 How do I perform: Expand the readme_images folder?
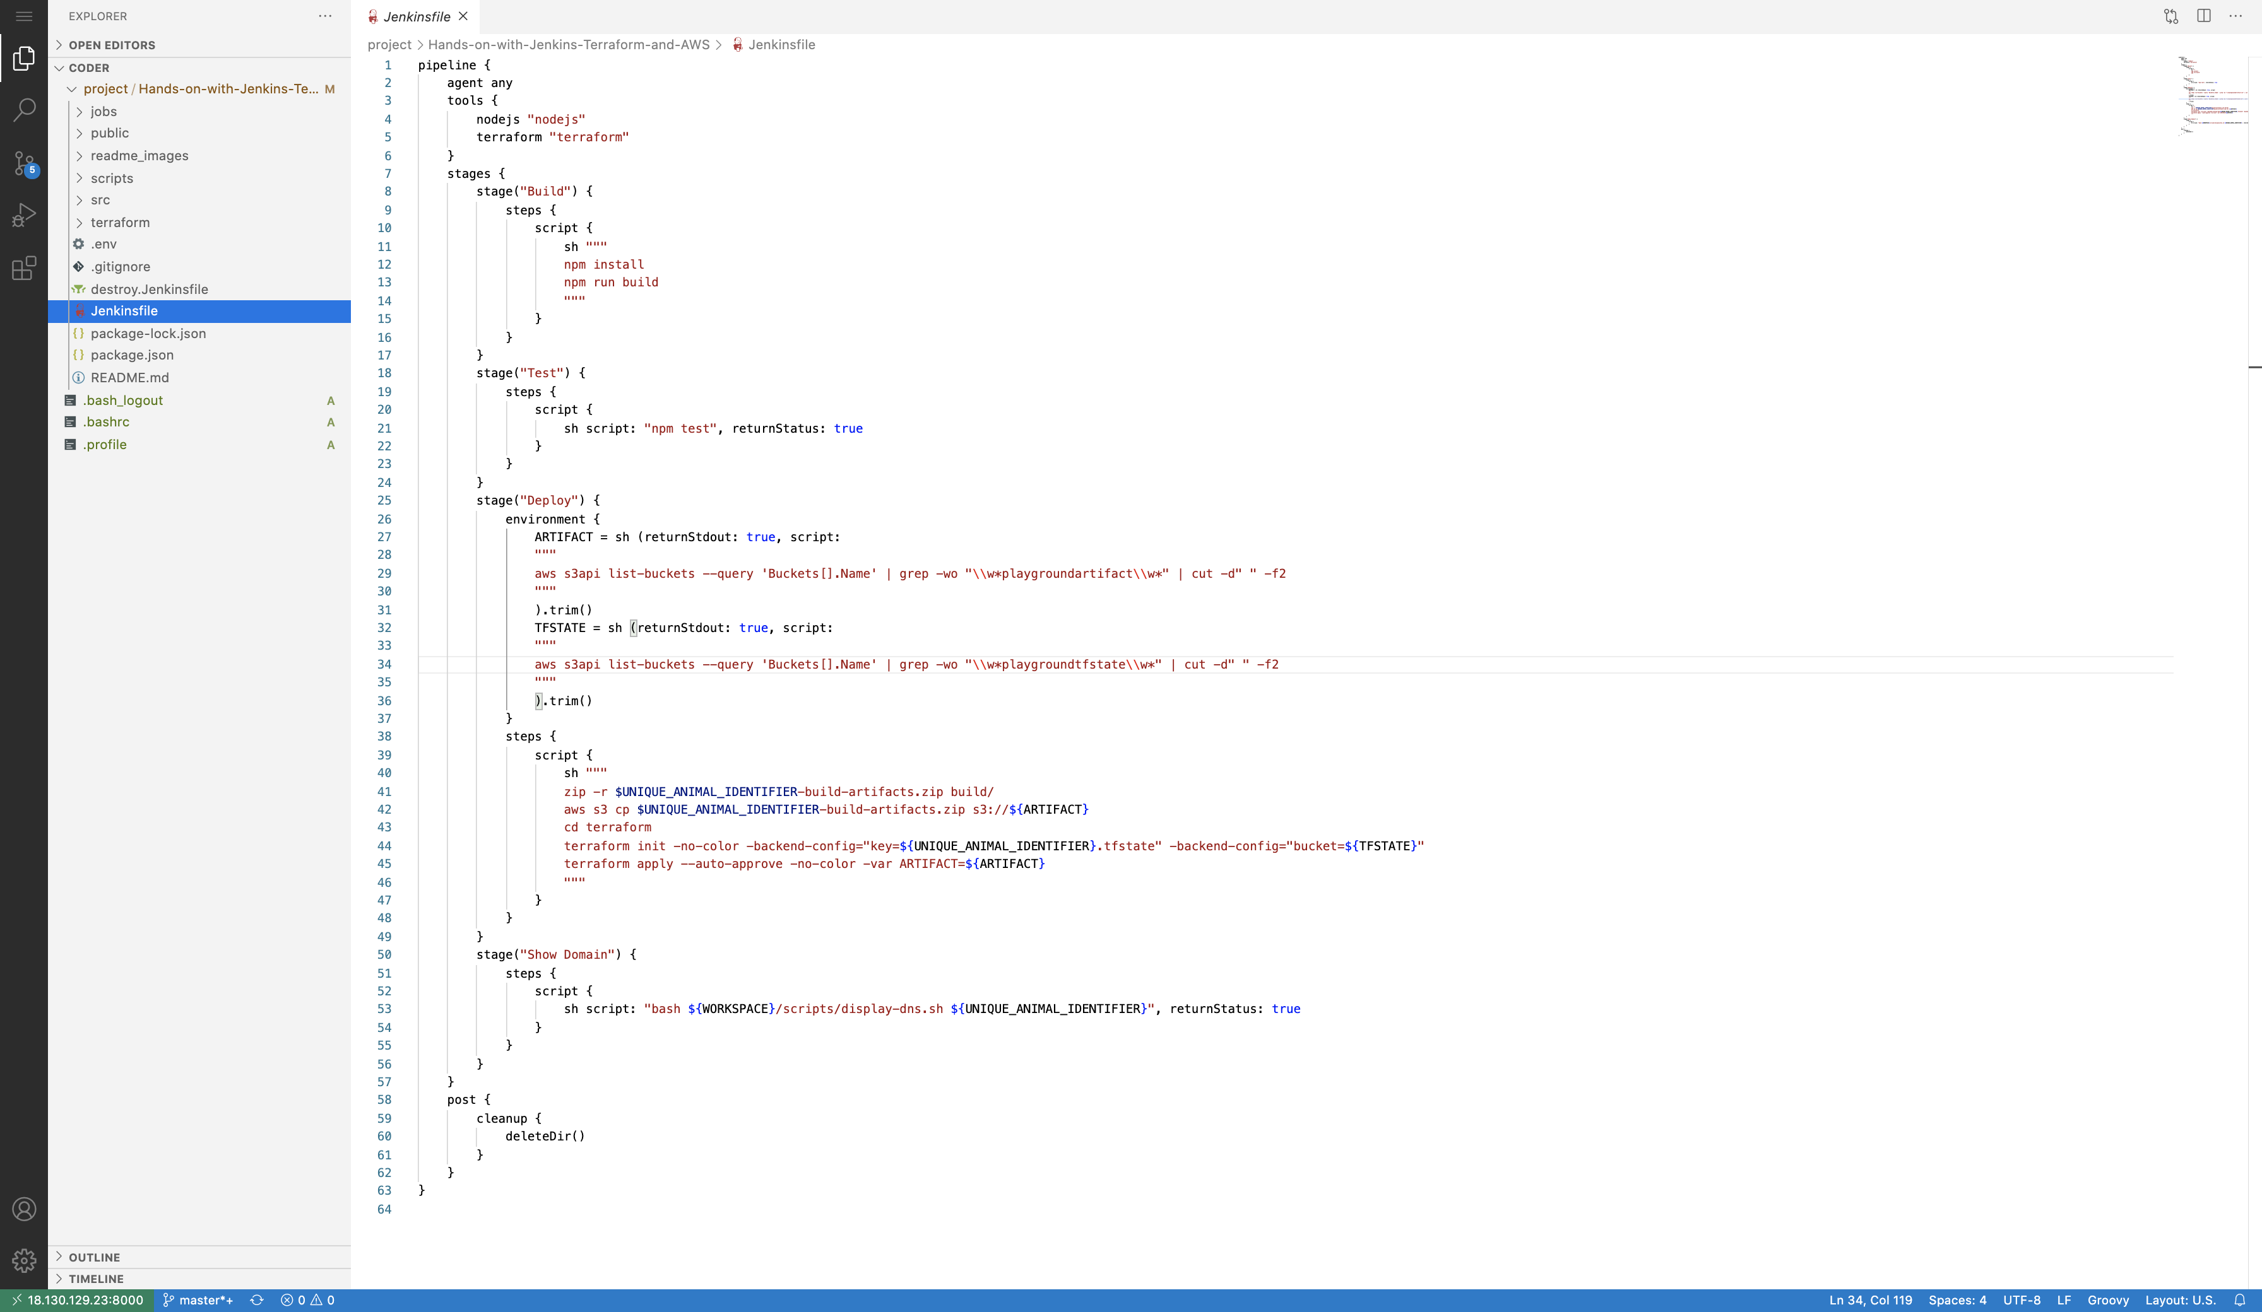[199, 155]
